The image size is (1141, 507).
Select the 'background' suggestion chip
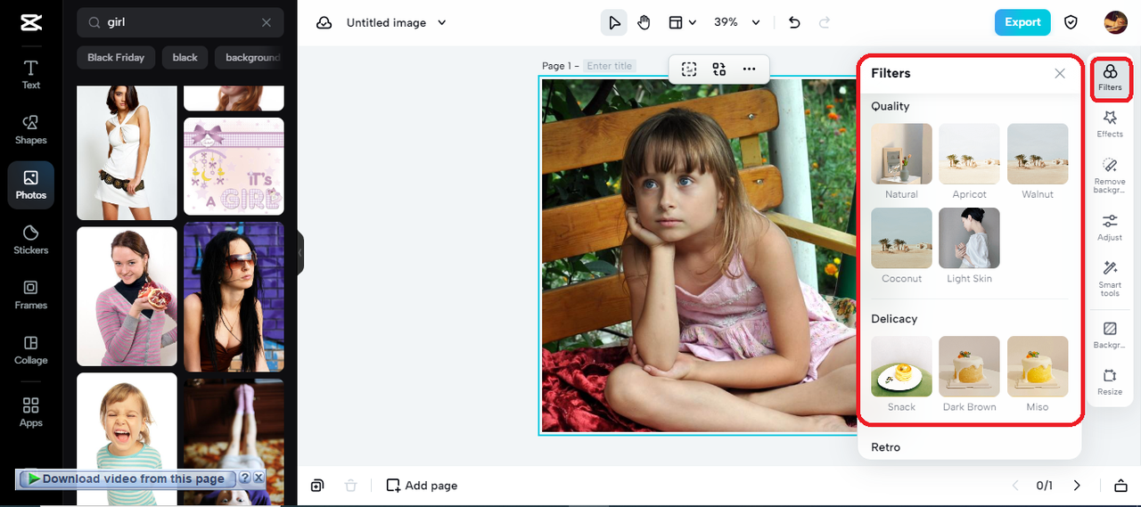tap(250, 57)
